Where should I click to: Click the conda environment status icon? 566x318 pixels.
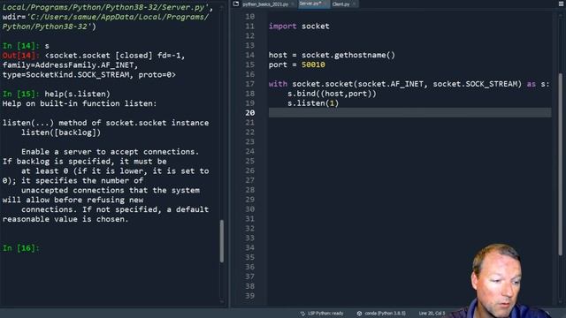tap(359, 314)
